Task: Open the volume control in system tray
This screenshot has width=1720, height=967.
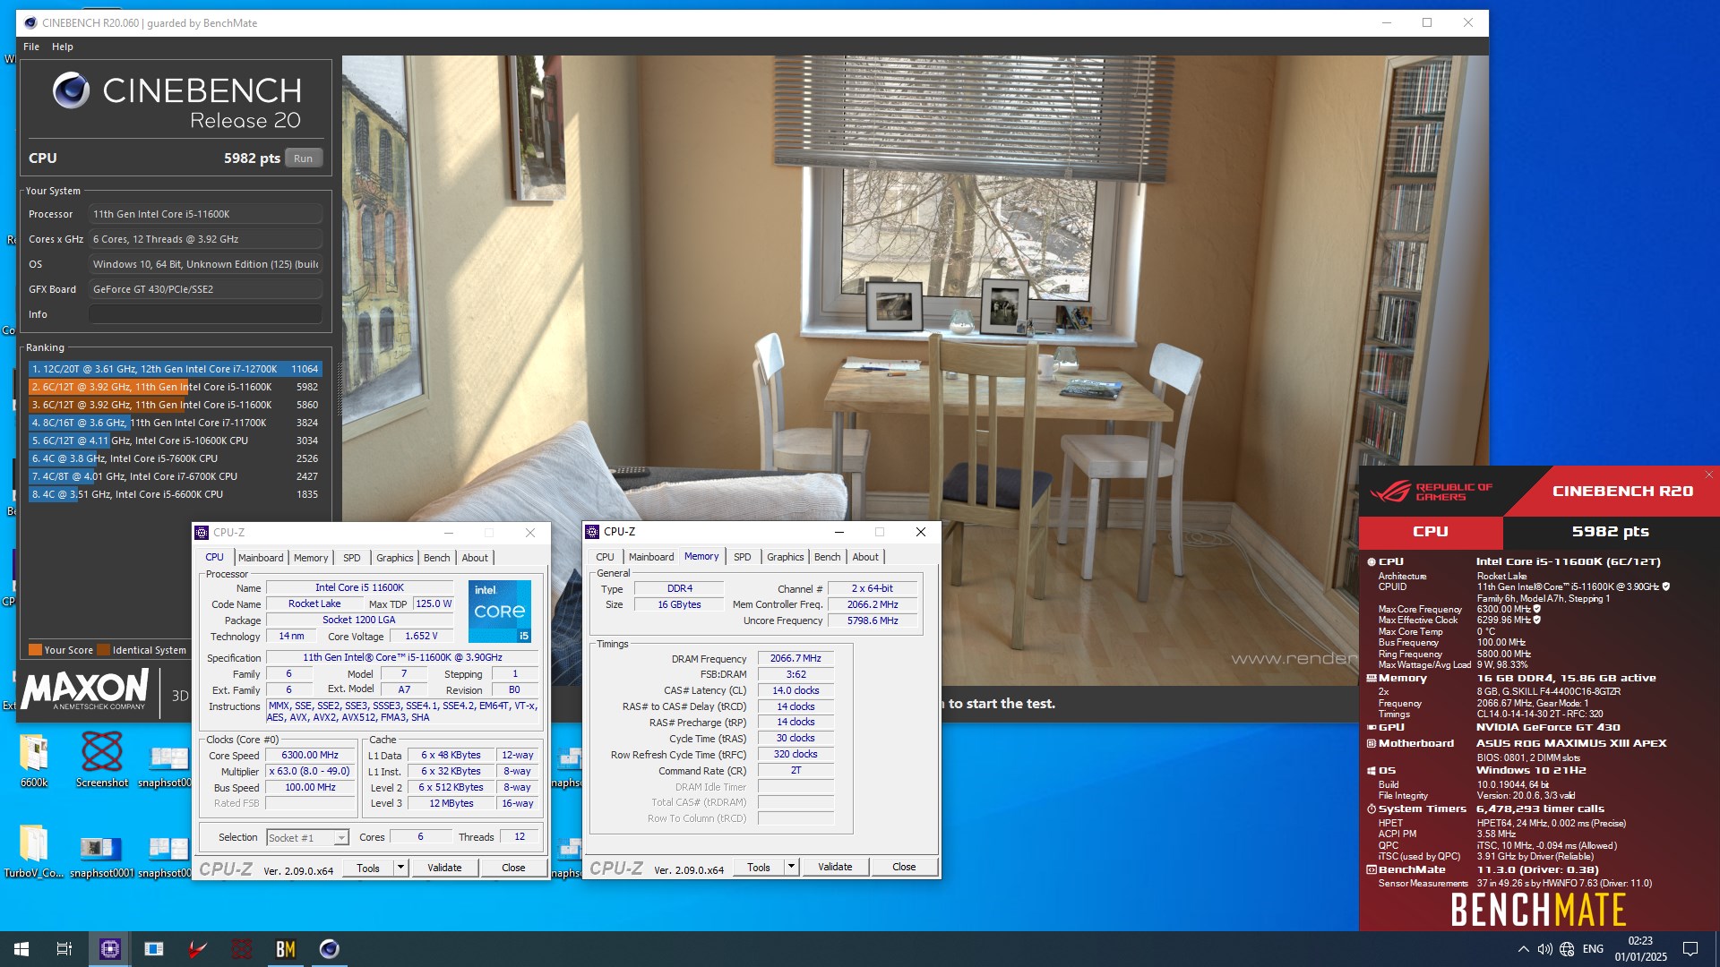Action: pyautogui.click(x=1545, y=949)
